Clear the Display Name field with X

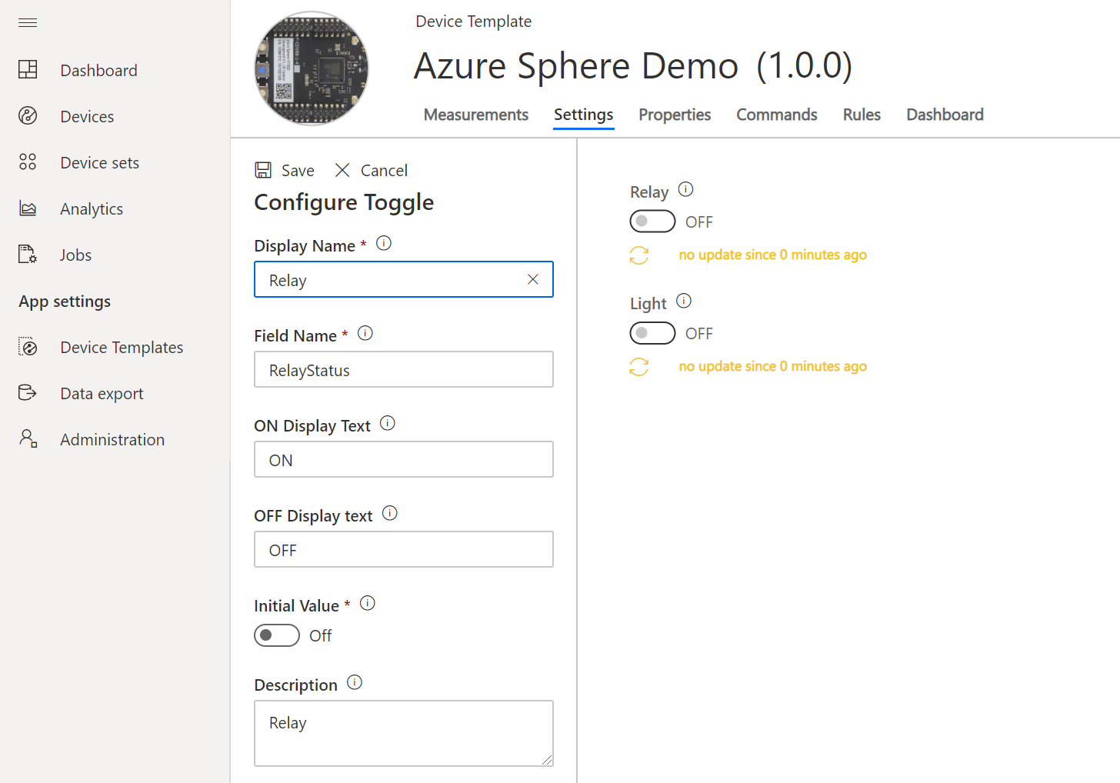click(x=533, y=279)
